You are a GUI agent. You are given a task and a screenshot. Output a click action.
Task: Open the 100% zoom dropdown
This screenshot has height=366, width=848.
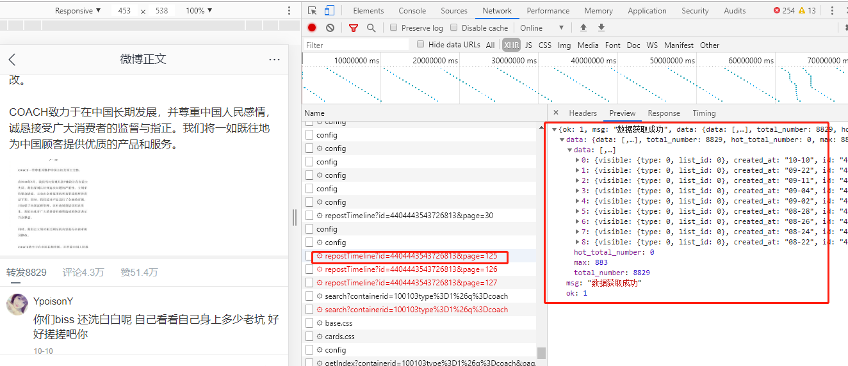pos(199,10)
